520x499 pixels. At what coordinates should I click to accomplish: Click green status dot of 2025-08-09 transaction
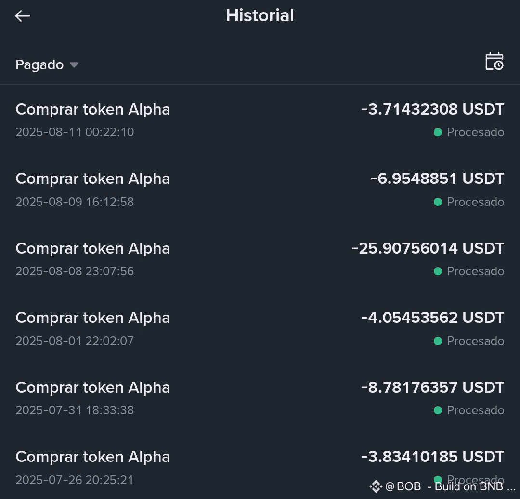(x=438, y=202)
